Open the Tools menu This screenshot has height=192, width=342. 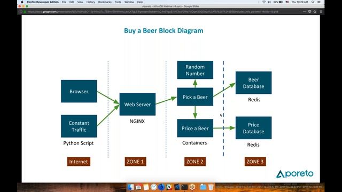118,2
